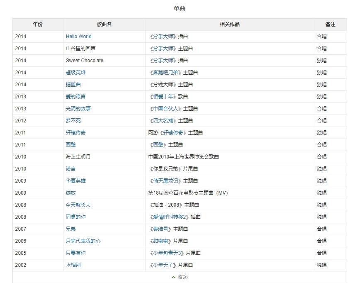Open the 《相爱十年》 work link
The image size is (350, 283).
click(163, 97)
